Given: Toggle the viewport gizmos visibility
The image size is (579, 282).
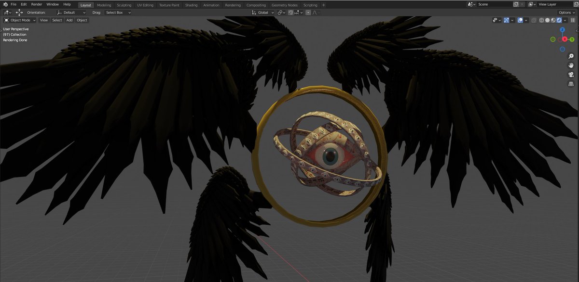Looking at the screenshot, I should pyautogui.click(x=506, y=20).
